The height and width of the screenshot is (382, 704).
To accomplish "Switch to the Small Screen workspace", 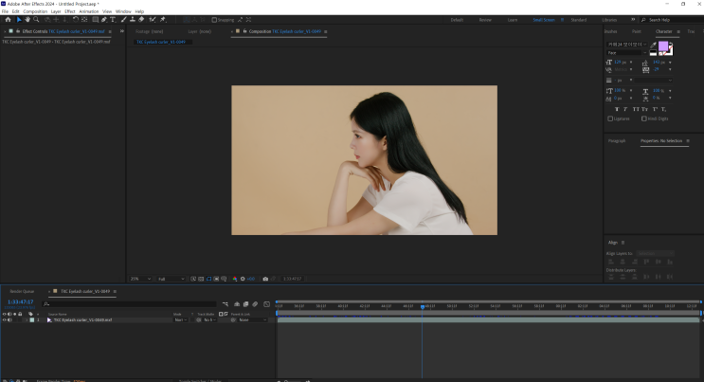I will [544, 19].
